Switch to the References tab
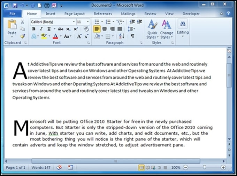The width and height of the screenshot is (237, 176). pos(103,14)
